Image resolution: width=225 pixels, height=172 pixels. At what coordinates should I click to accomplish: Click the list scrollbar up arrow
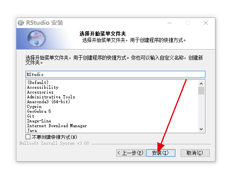pyautogui.click(x=201, y=84)
